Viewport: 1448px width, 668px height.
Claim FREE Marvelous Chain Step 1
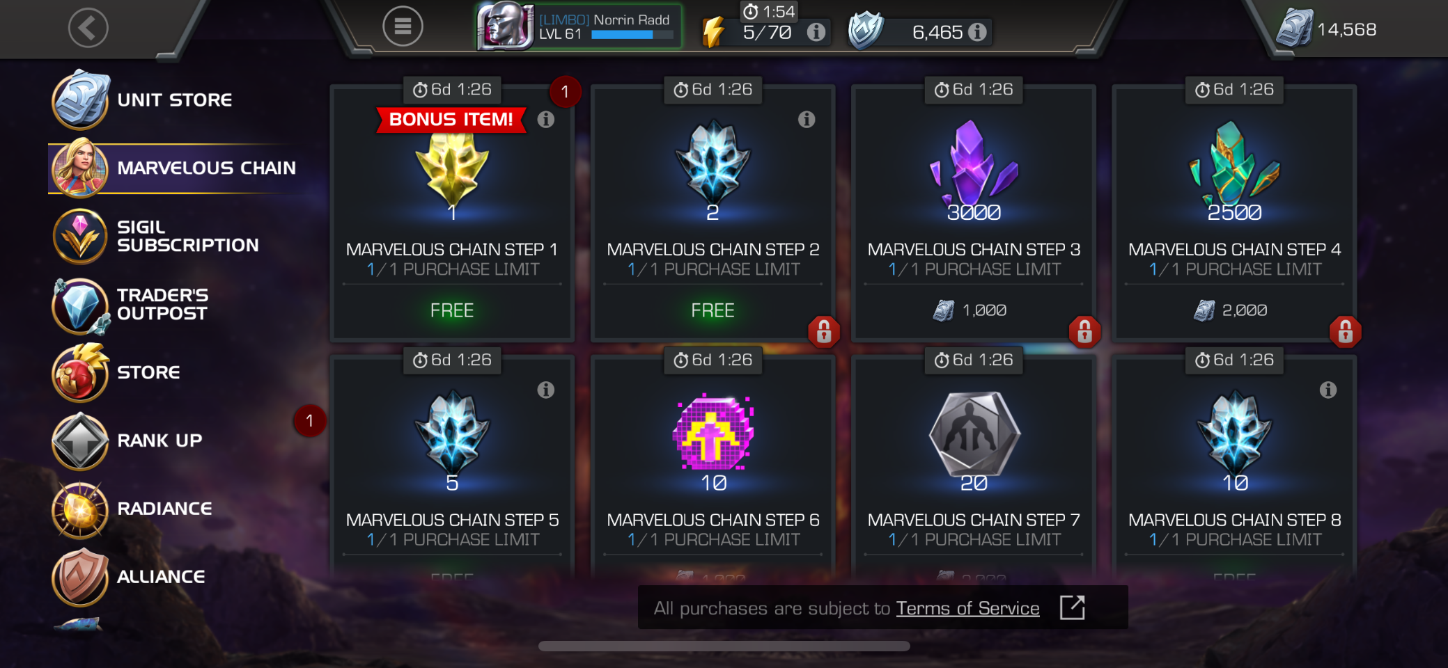452,310
